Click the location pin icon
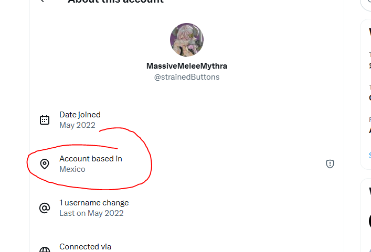This screenshot has height=252, width=371. pyautogui.click(x=45, y=164)
